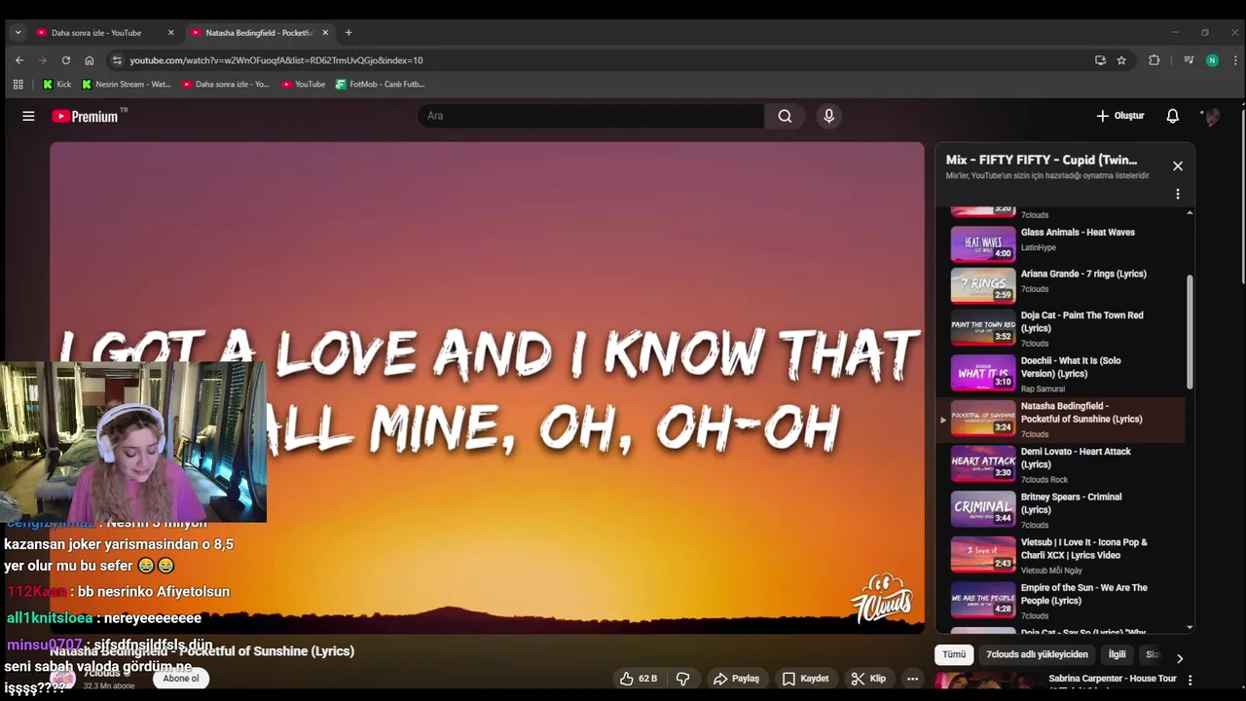Share the video with Paylaş
Image resolution: width=1246 pixels, height=701 pixels.
736,679
